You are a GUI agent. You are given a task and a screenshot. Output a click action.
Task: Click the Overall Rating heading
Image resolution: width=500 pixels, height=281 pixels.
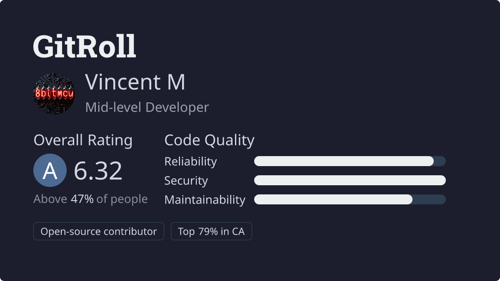(83, 140)
